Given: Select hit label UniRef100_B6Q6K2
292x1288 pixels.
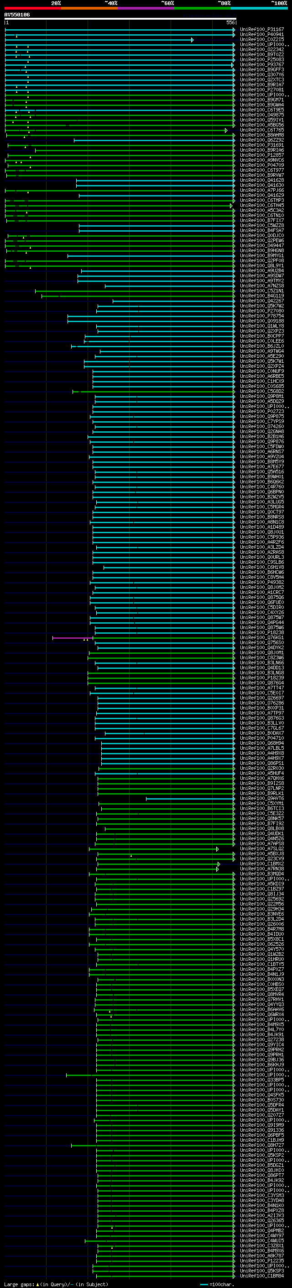Looking at the screenshot, I should pos(262,482).
